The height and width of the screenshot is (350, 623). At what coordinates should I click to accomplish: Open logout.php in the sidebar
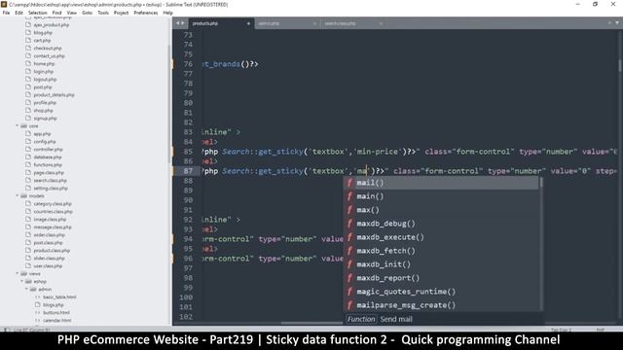coord(45,80)
